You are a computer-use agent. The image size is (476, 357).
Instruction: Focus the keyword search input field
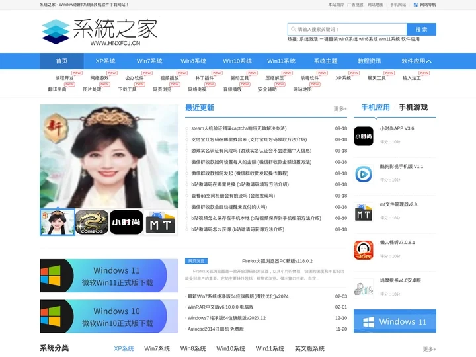(347, 30)
